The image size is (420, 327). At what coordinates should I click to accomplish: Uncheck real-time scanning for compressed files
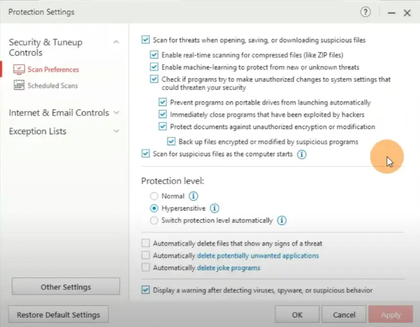(x=154, y=55)
